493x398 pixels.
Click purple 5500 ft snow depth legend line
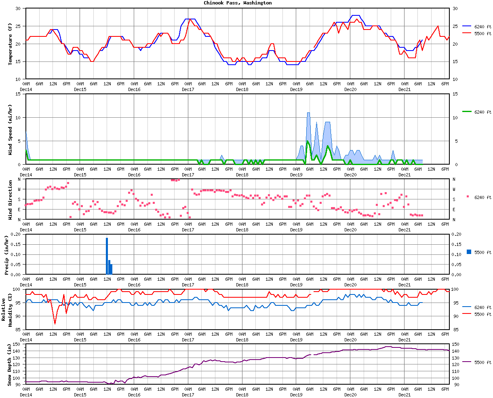[x=467, y=362]
